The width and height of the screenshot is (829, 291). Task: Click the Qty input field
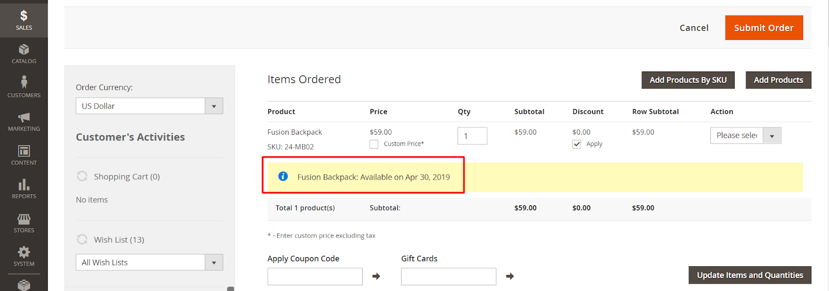[x=472, y=136]
